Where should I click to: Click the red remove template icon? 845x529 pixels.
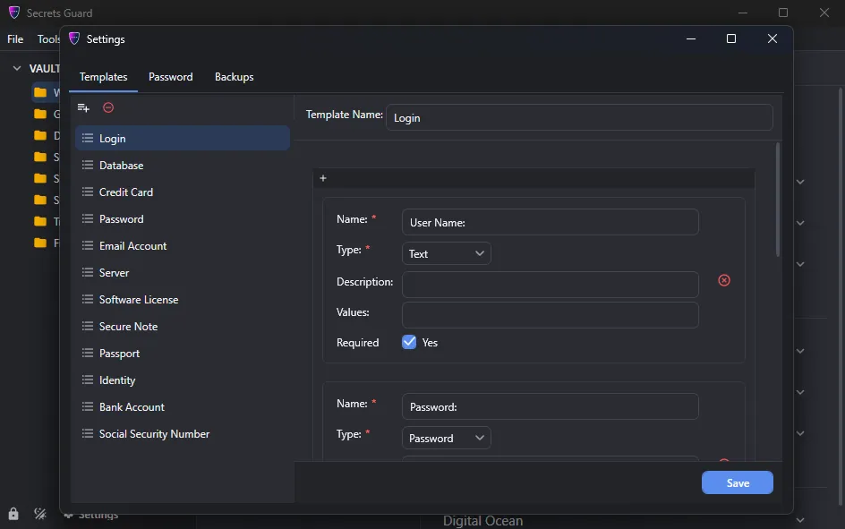108,107
